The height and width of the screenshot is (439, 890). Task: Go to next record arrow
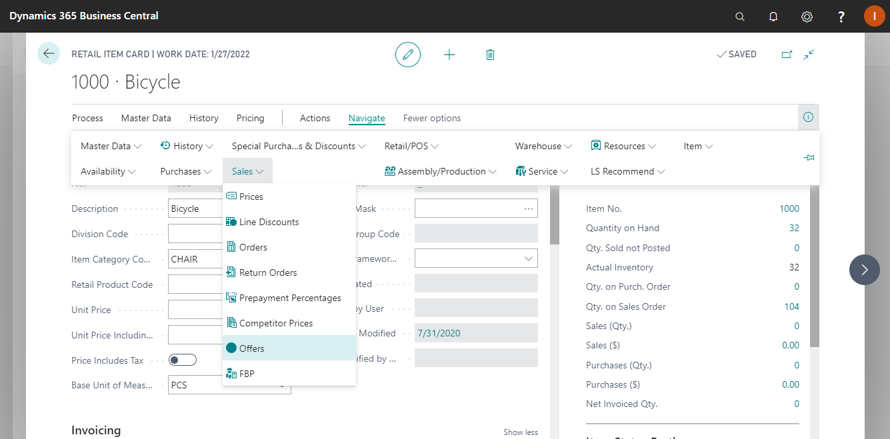tap(865, 270)
